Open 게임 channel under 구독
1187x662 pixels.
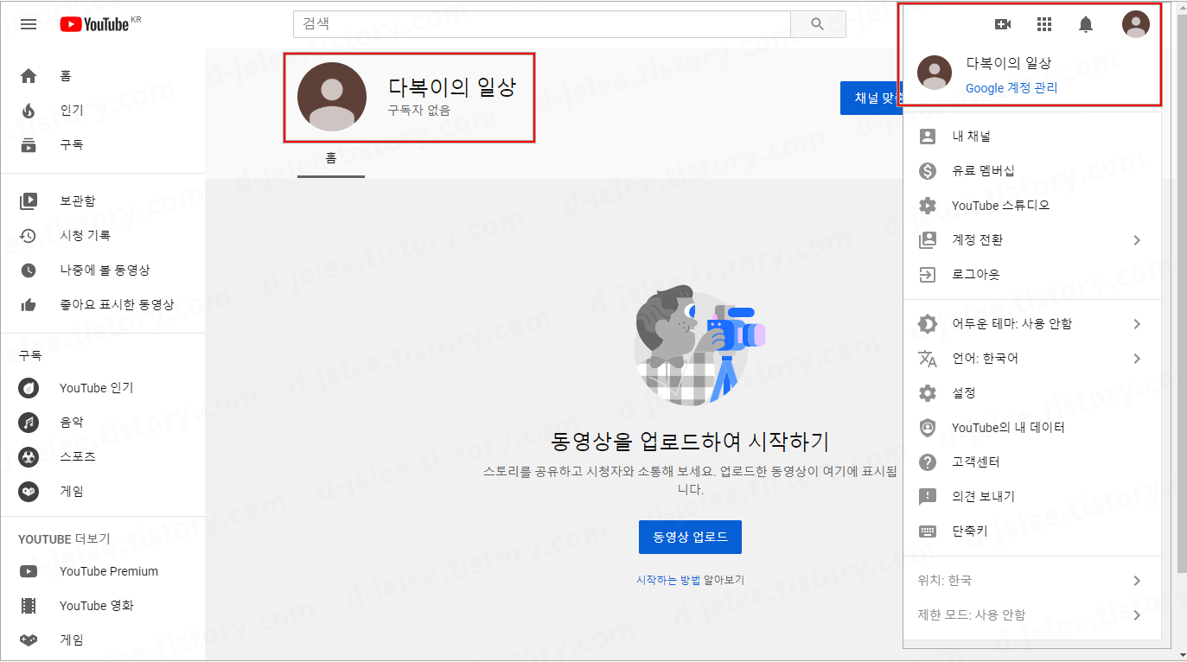coord(103,491)
